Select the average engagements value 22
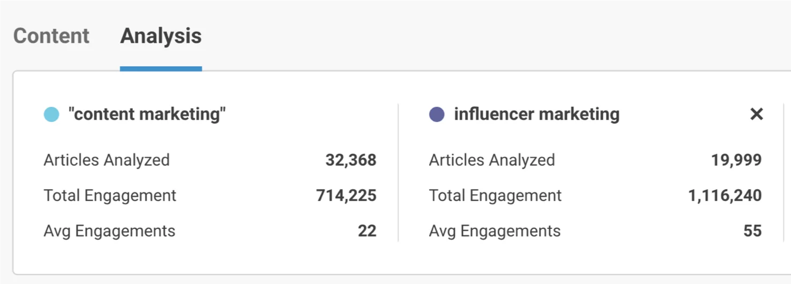 tap(367, 231)
